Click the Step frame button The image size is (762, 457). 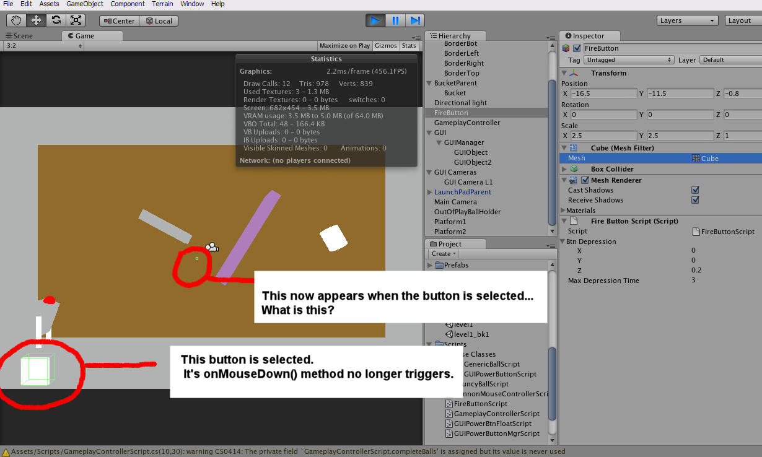[x=415, y=20]
